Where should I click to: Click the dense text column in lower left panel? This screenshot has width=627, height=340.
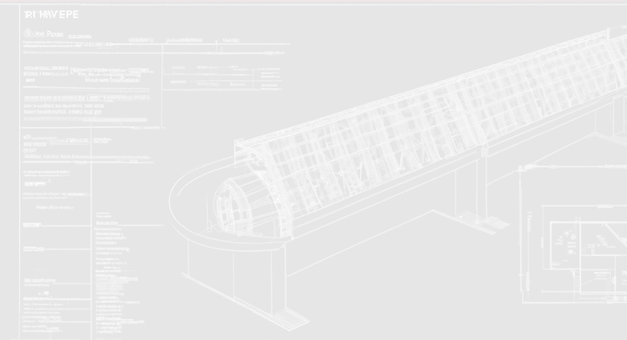[x=111, y=270]
